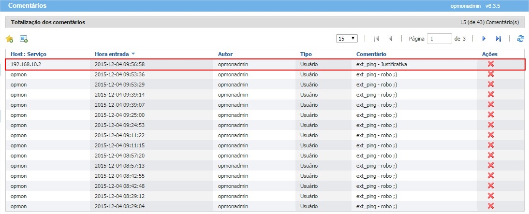Image resolution: width=529 pixels, height=214 pixels.
Task: Go to the previous page arrow
Action: coord(390,39)
